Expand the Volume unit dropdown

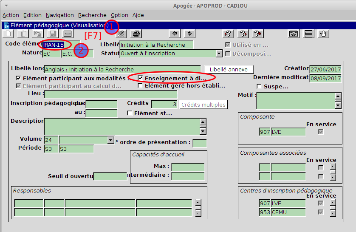pyautogui.click(x=111, y=140)
